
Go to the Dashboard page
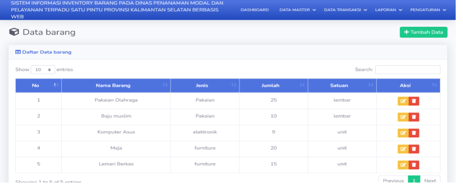(254, 10)
